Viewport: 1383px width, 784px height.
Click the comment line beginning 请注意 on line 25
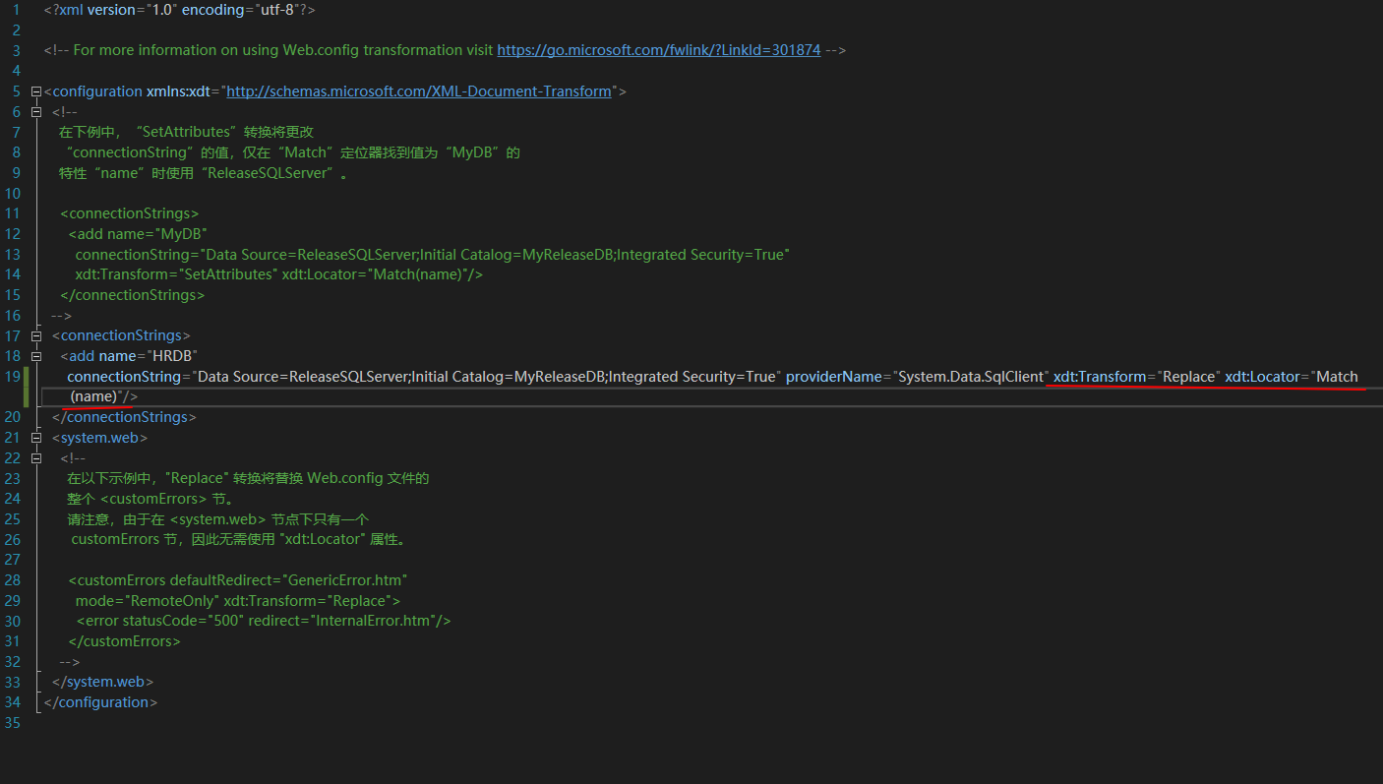[x=218, y=518]
